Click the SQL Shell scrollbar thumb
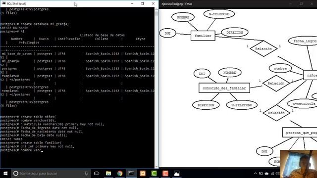This screenshot has height=178, width=317. point(157,13)
